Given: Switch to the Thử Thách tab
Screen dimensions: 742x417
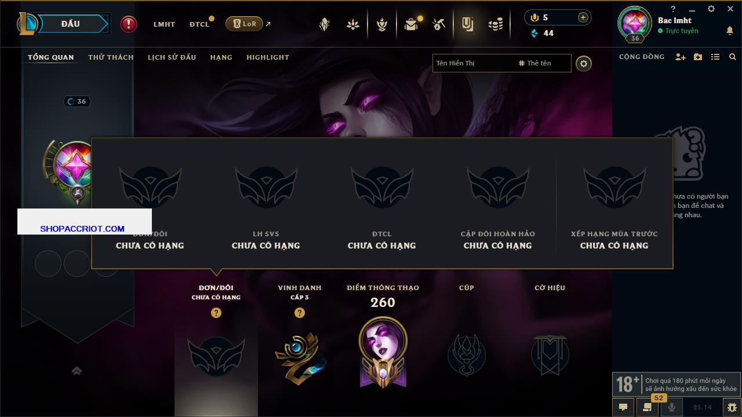Looking at the screenshot, I should pos(111,57).
